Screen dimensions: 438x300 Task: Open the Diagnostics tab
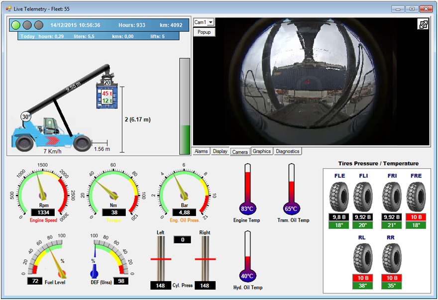(288, 151)
